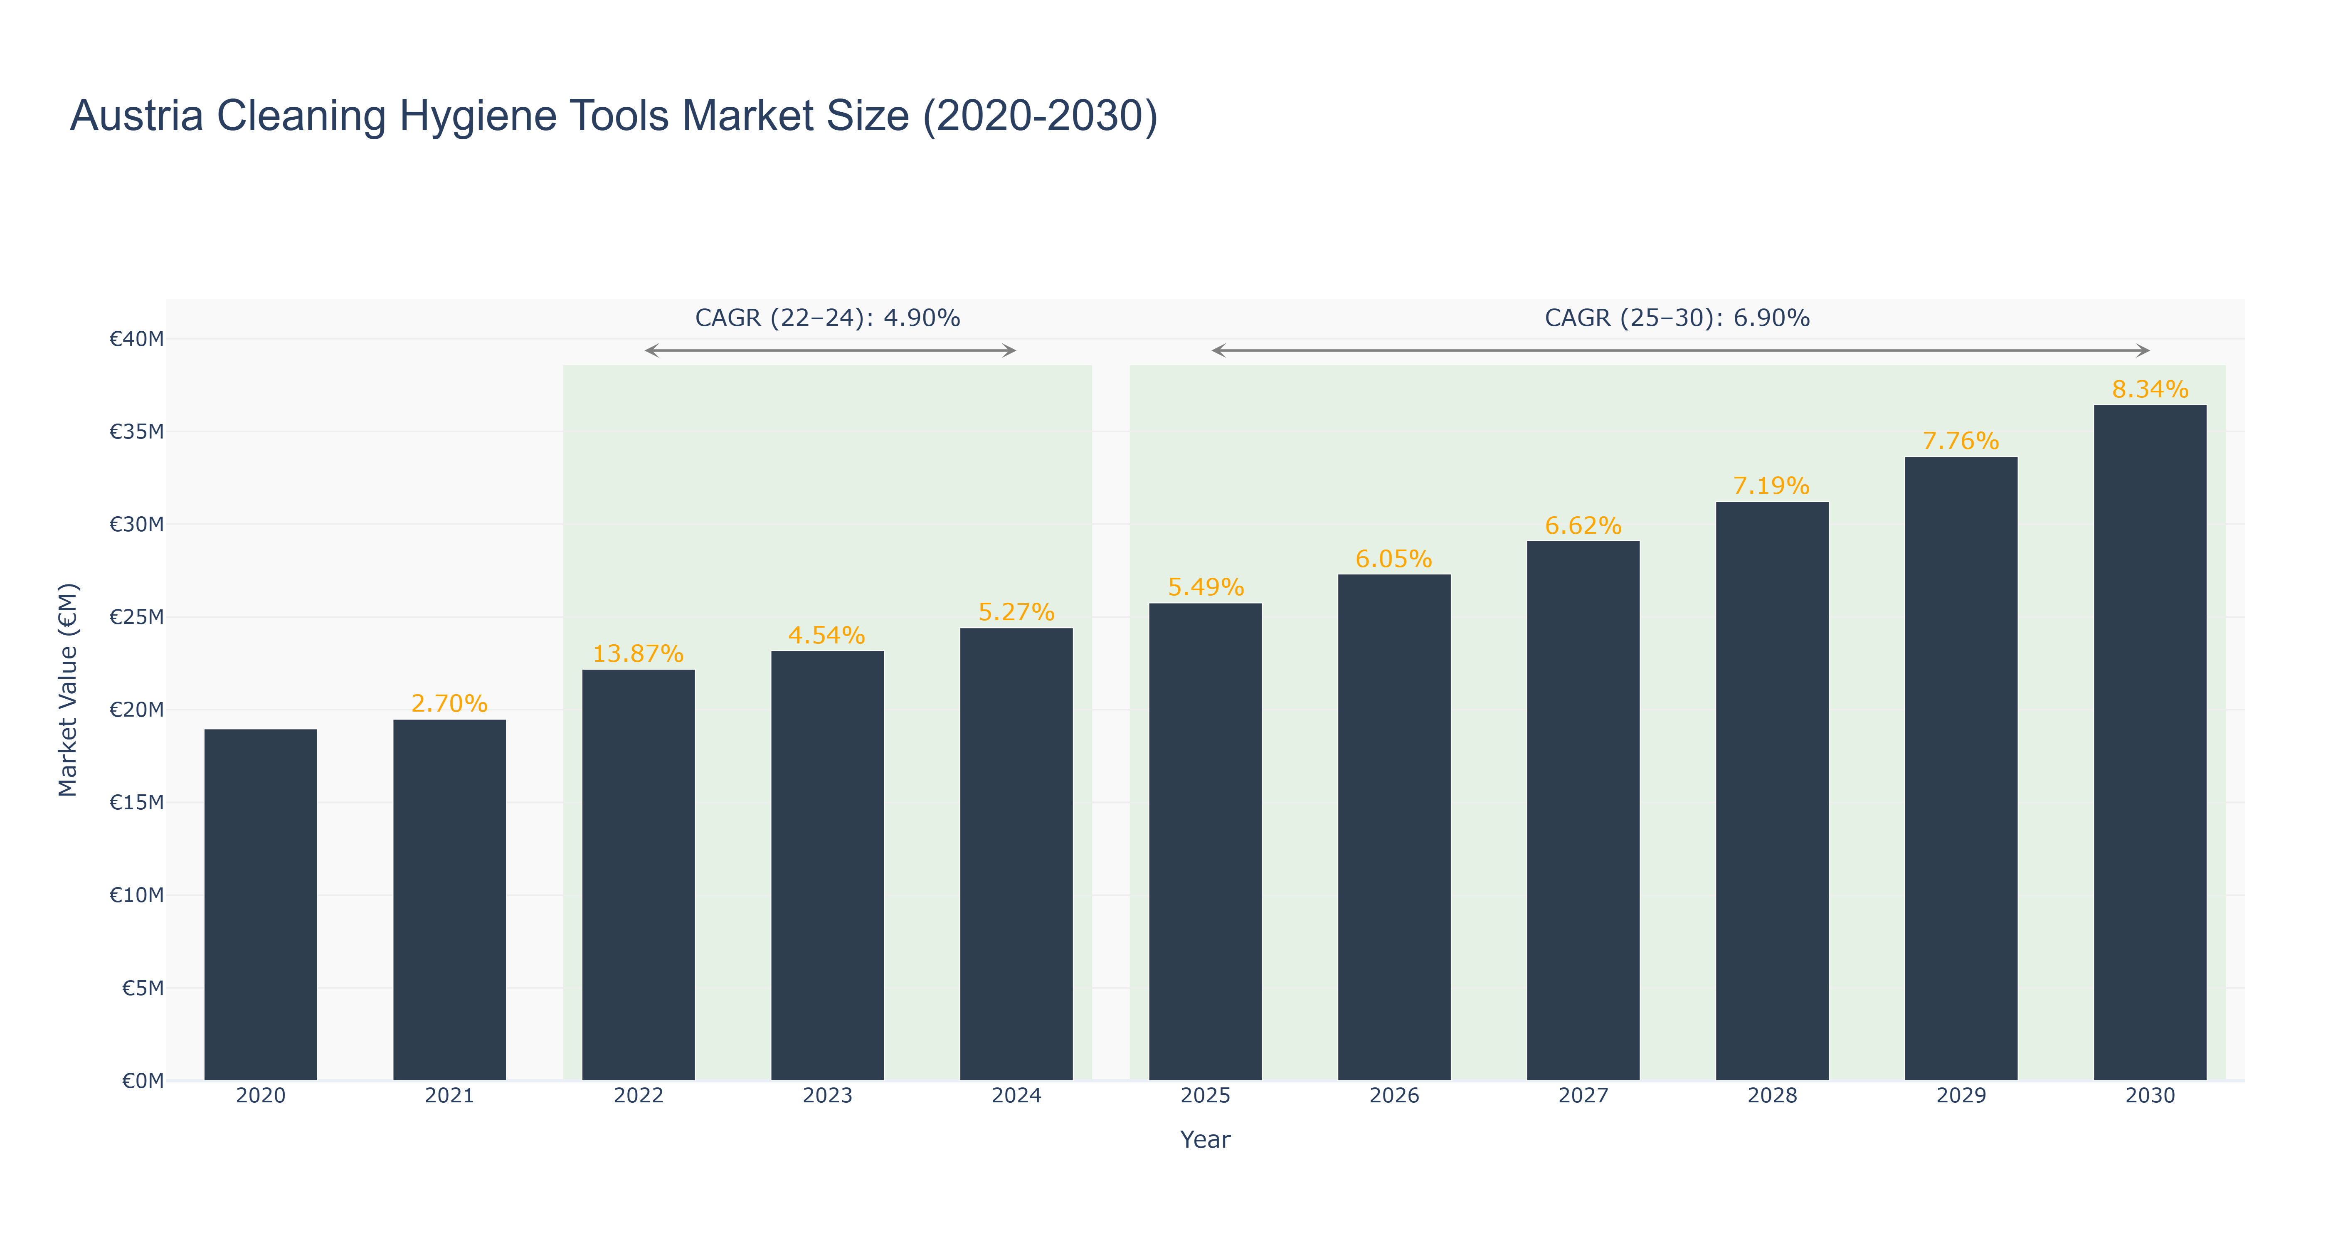The image size is (2328, 1247).
Task: Click the chart title 'Austria Cleaning Hygiene Tools Market Size'
Action: [614, 116]
